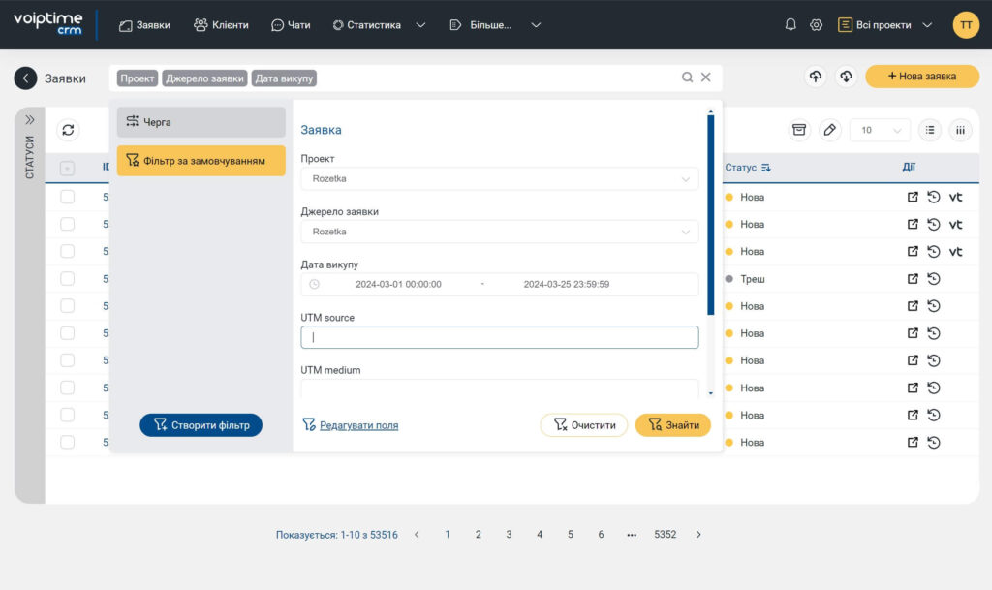Click the search magnifier in filter bar
Image resolution: width=992 pixels, height=590 pixels.
point(687,78)
